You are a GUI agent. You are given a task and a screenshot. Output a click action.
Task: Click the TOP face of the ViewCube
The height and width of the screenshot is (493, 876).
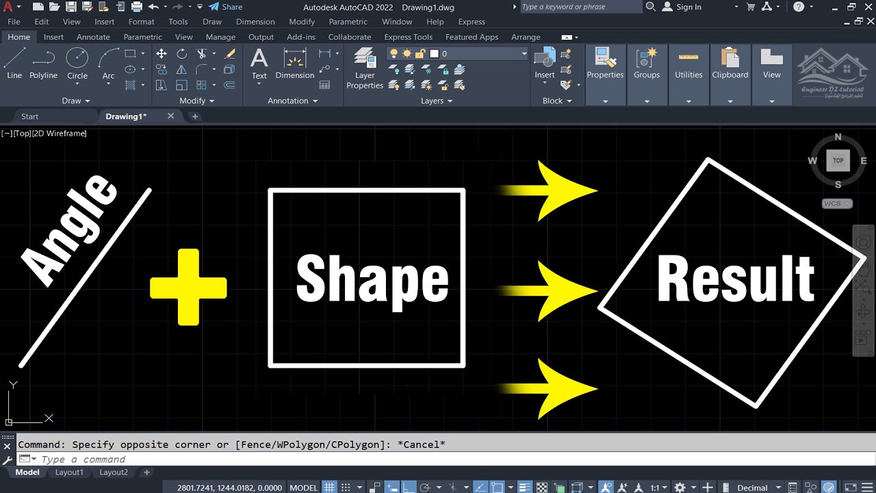(838, 160)
